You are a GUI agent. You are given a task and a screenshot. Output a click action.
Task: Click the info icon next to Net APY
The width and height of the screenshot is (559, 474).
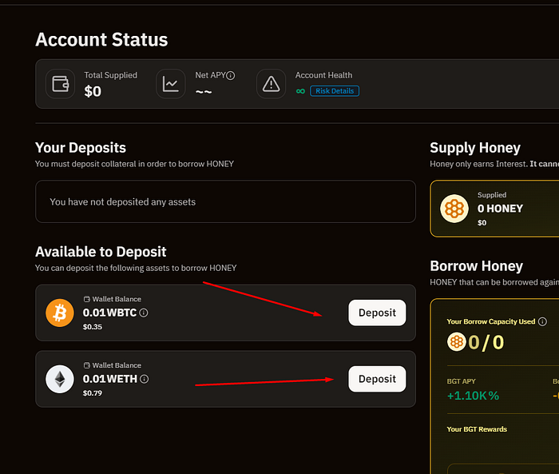tap(231, 75)
